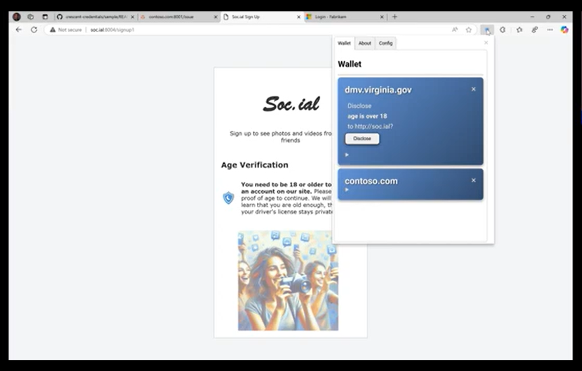Image resolution: width=582 pixels, height=371 pixels.
Task: Click the 'age is over 18' text
Action: pos(367,116)
